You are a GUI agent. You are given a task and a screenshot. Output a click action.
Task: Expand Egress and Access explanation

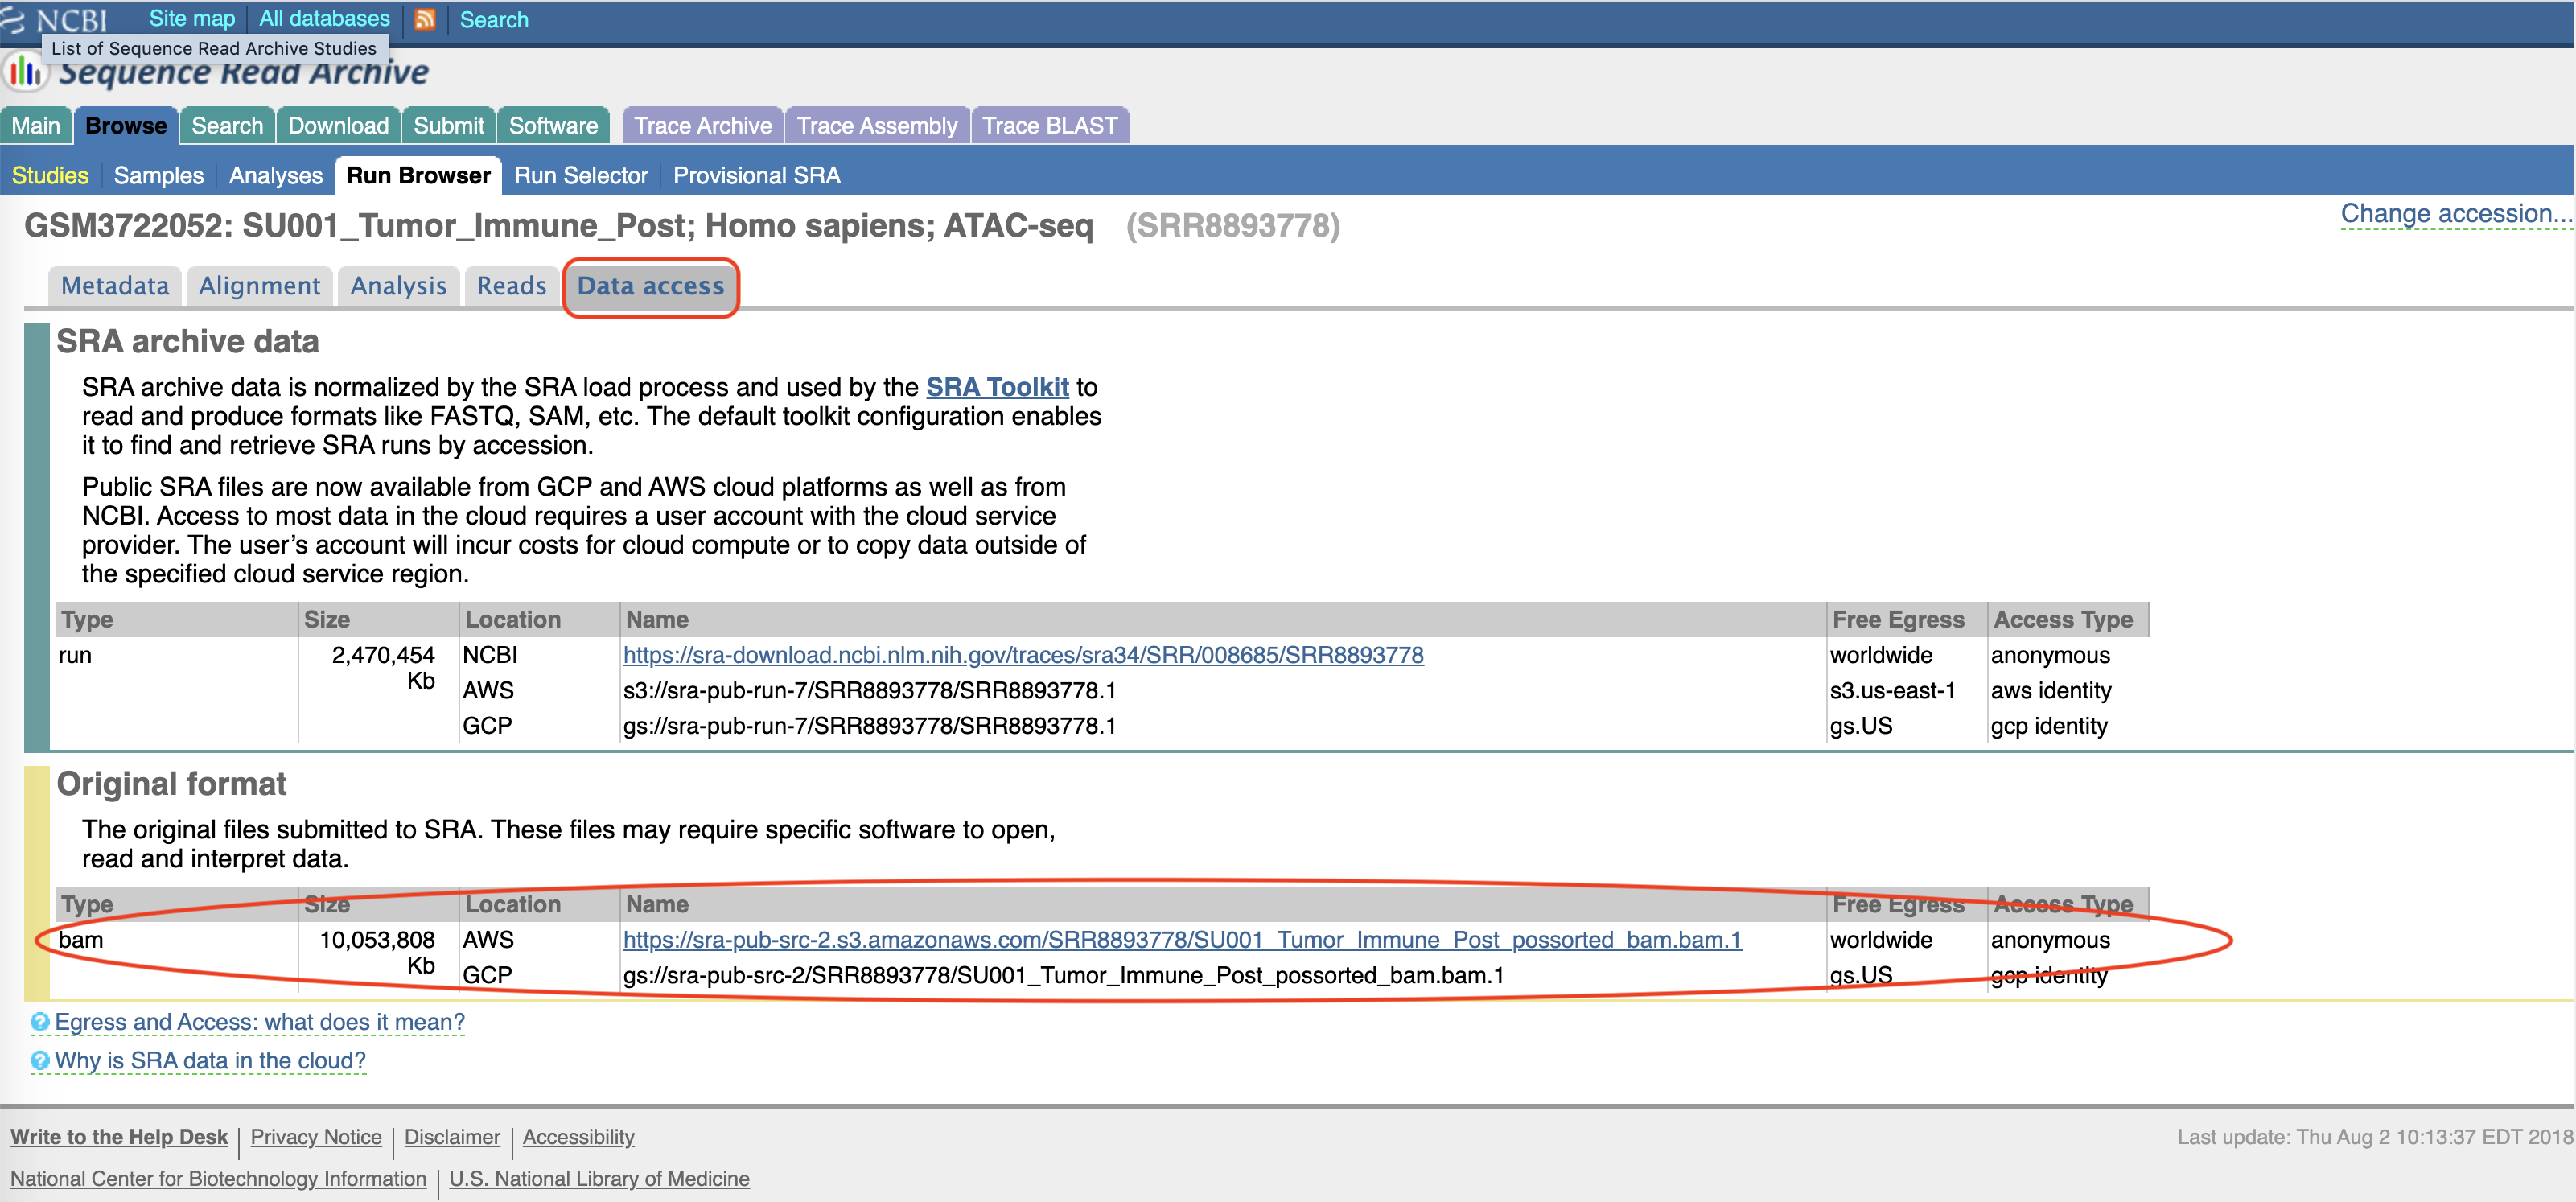tap(259, 1022)
